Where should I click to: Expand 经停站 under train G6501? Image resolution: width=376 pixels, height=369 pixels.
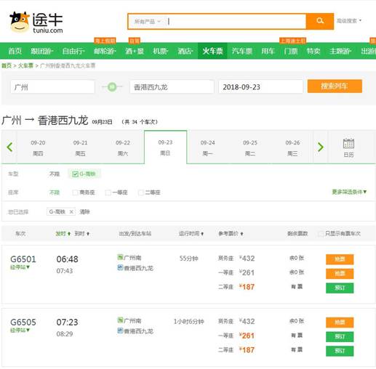coord(20,267)
